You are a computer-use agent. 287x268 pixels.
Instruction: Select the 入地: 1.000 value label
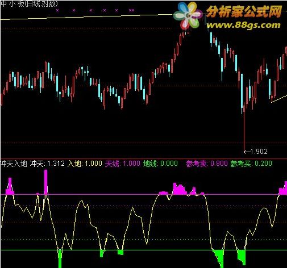[x=85, y=164]
